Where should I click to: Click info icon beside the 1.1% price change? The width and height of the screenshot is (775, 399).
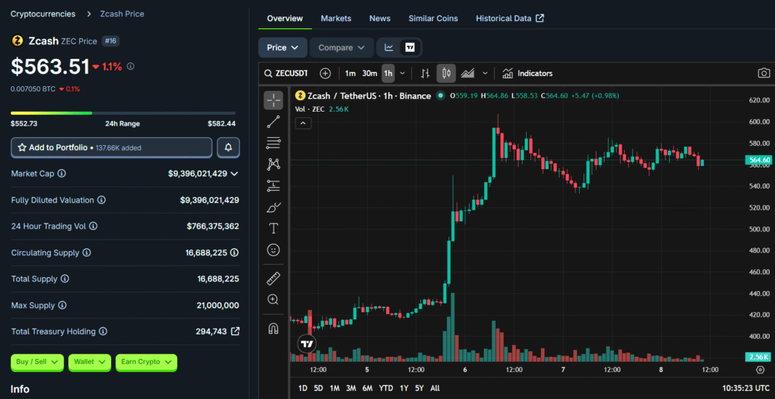[131, 66]
